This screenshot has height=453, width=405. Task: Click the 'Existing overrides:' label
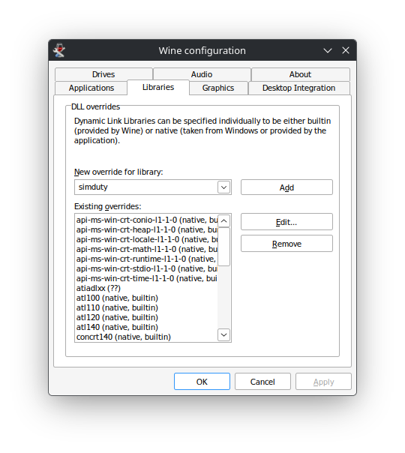click(x=108, y=206)
